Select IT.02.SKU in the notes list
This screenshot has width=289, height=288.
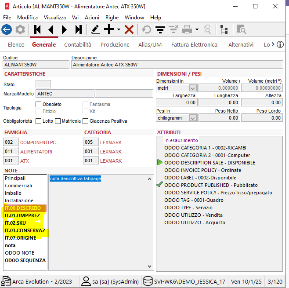tap(15, 223)
